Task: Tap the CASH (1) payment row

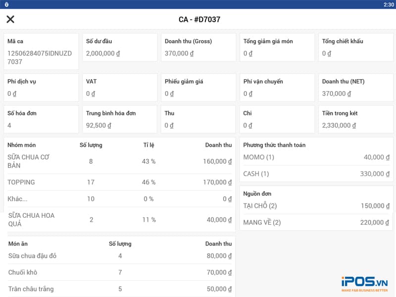Action: (x=316, y=174)
